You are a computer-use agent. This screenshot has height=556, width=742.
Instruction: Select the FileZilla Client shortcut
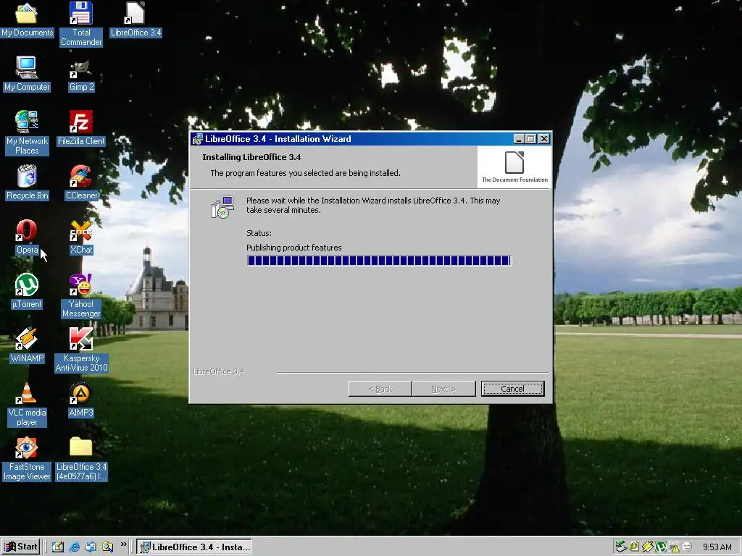point(81,129)
